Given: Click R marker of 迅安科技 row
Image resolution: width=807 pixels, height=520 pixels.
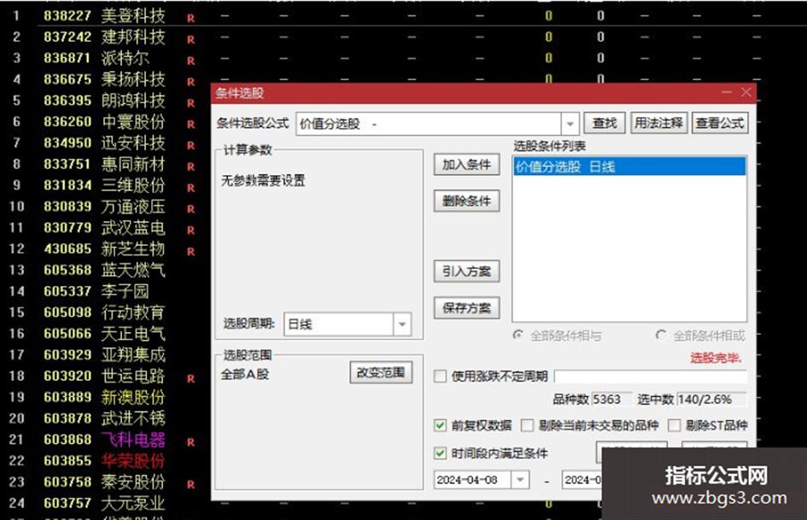Looking at the screenshot, I should click(x=191, y=145).
